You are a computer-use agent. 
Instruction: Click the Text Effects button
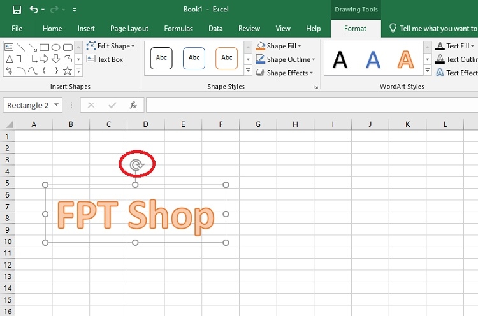click(x=456, y=73)
